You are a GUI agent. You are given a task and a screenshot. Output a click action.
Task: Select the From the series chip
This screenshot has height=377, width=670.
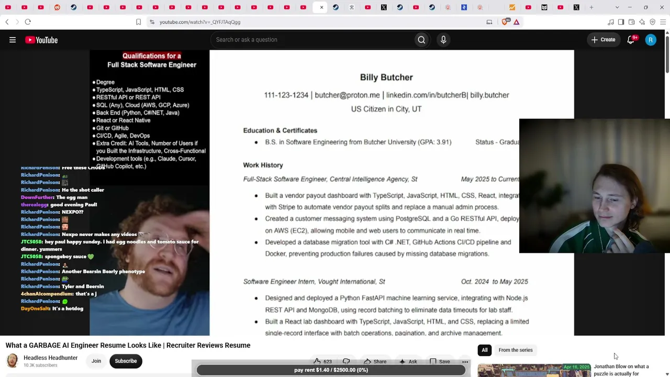tap(516, 350)
